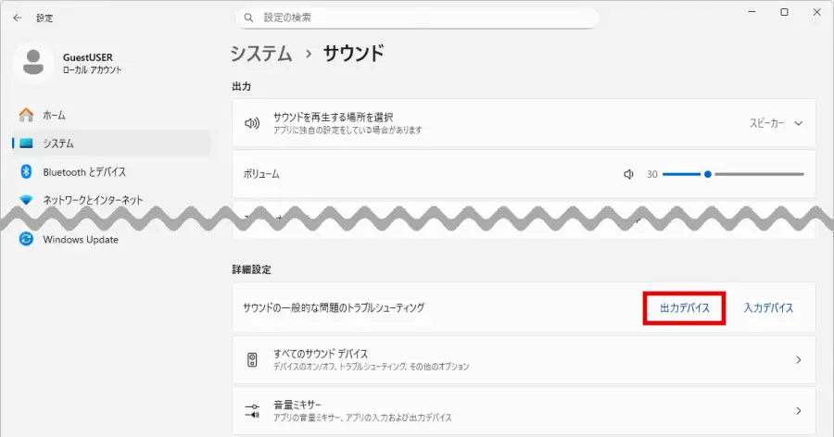834x437 pixels.
Task: Click the back arrow next to 設定
Action: [x=18, y=18]
